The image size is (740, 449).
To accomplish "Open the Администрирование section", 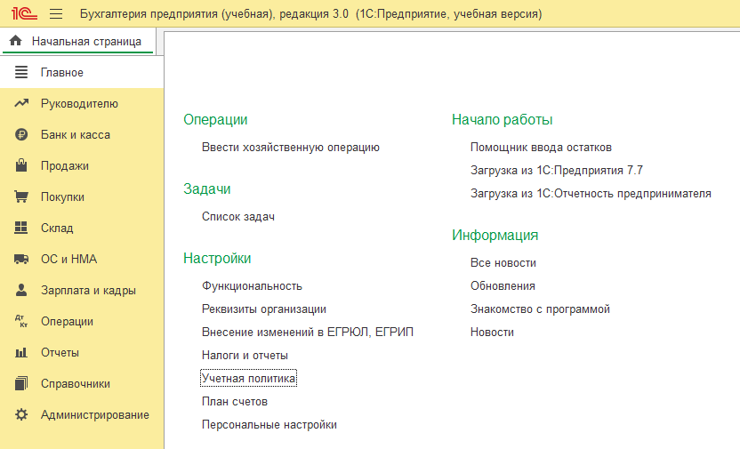I will point(82,414).
